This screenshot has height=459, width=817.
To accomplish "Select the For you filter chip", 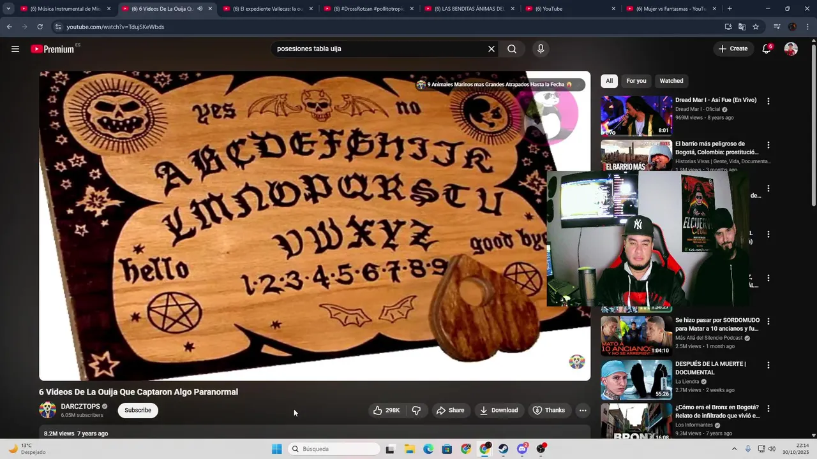I will coord(636,81).
